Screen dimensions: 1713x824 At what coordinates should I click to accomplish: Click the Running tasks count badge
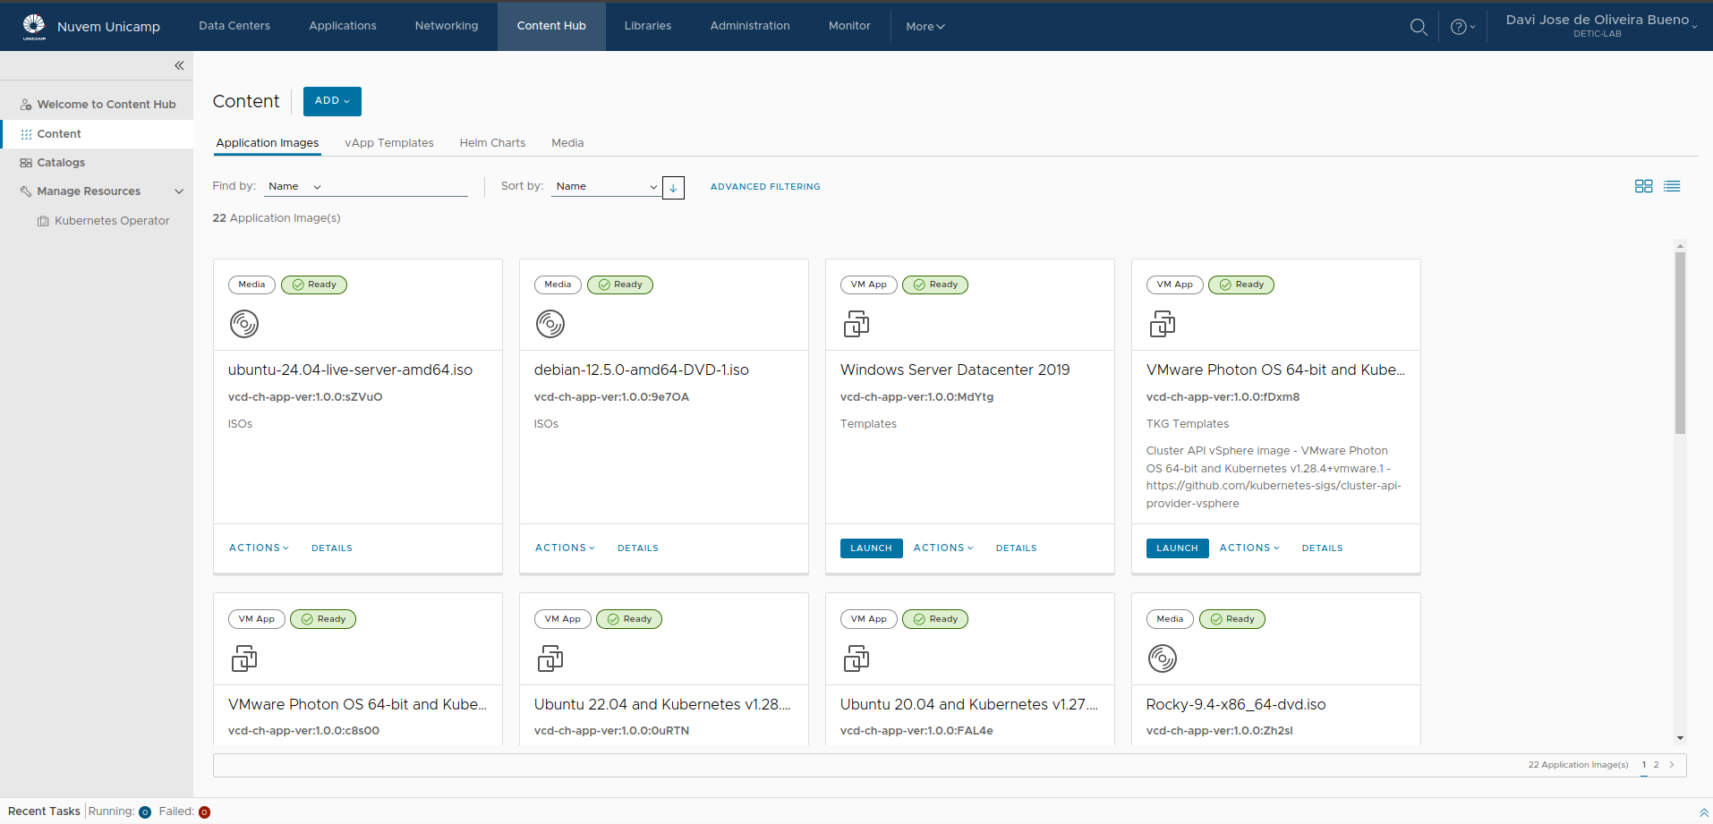[145, 812]
